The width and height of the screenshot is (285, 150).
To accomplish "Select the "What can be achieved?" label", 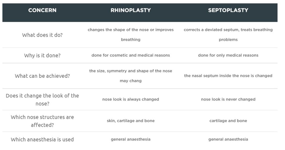I will 42,76.
